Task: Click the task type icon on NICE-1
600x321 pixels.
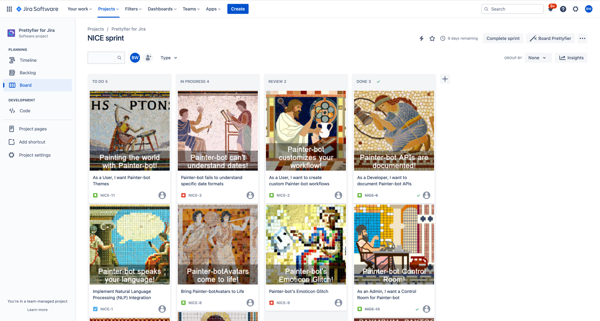Action: pyautogui.click(x=95, y=309)
